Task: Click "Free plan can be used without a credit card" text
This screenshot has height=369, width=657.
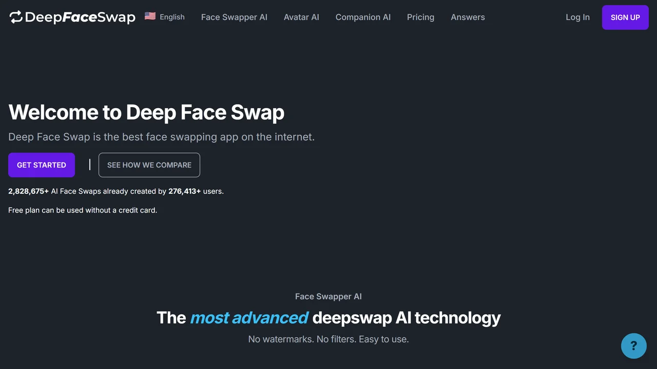Action: pos(83,210)
